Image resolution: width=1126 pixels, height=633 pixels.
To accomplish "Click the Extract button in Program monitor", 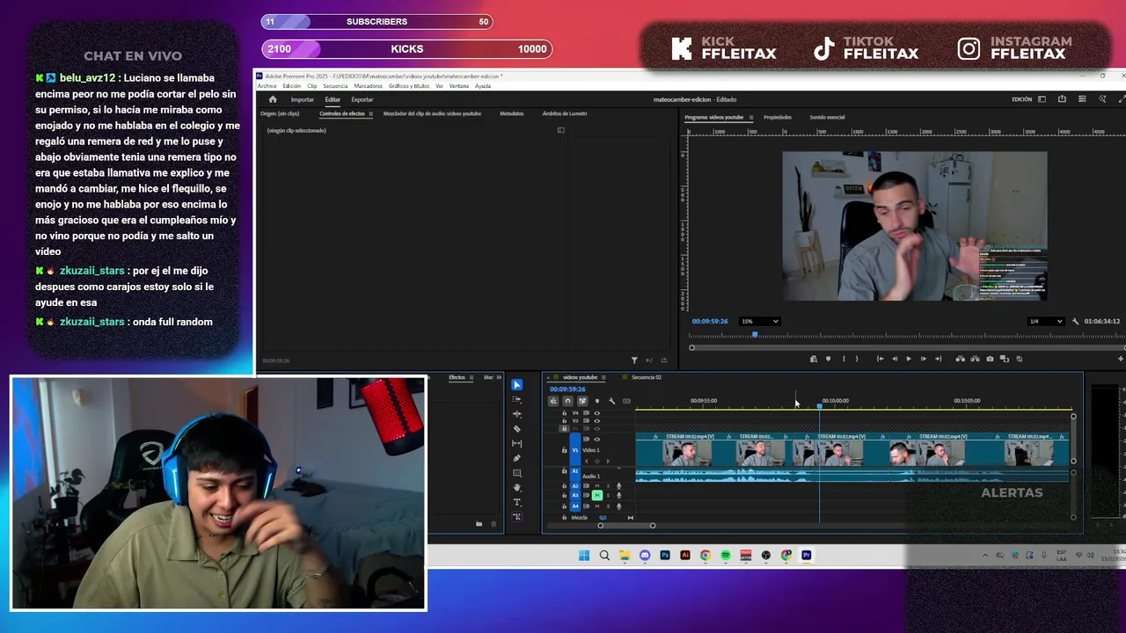I will (x=975, y=359).
